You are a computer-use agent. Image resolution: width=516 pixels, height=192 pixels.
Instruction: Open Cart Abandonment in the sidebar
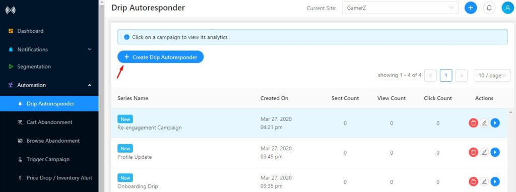[x=49, y=122]
